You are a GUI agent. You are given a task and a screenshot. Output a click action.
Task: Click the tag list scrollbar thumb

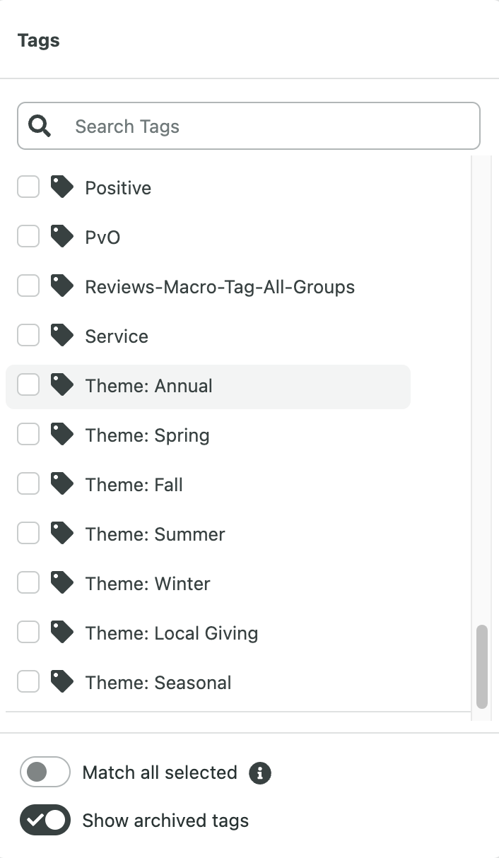(x=482, y=666)
